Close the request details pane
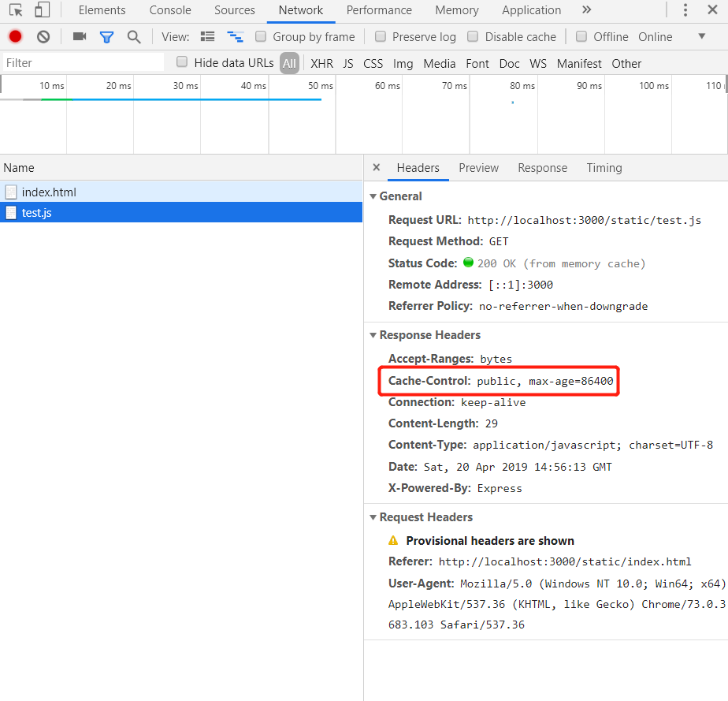The width and height of the screenshot is (728, 701). (377, 167)
